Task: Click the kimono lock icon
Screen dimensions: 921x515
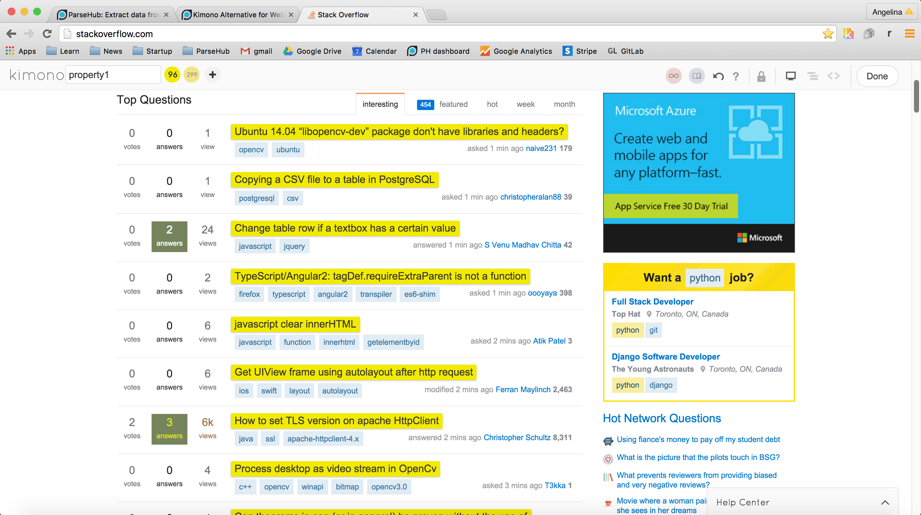Action: coord(761,76)
